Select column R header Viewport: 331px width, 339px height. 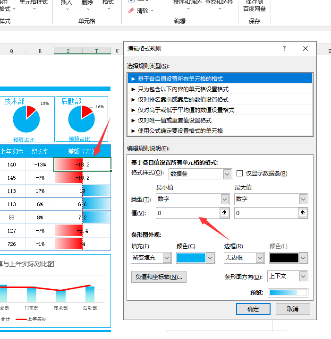pyautogui.click(x=40, y=51)
